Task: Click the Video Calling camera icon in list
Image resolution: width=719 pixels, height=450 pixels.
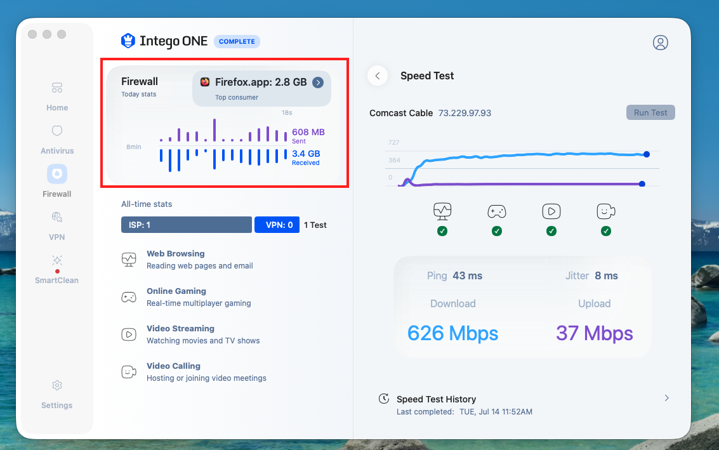Action: coord(129,371)
